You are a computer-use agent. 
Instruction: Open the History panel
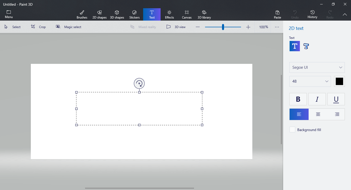(x=312, y=14)
